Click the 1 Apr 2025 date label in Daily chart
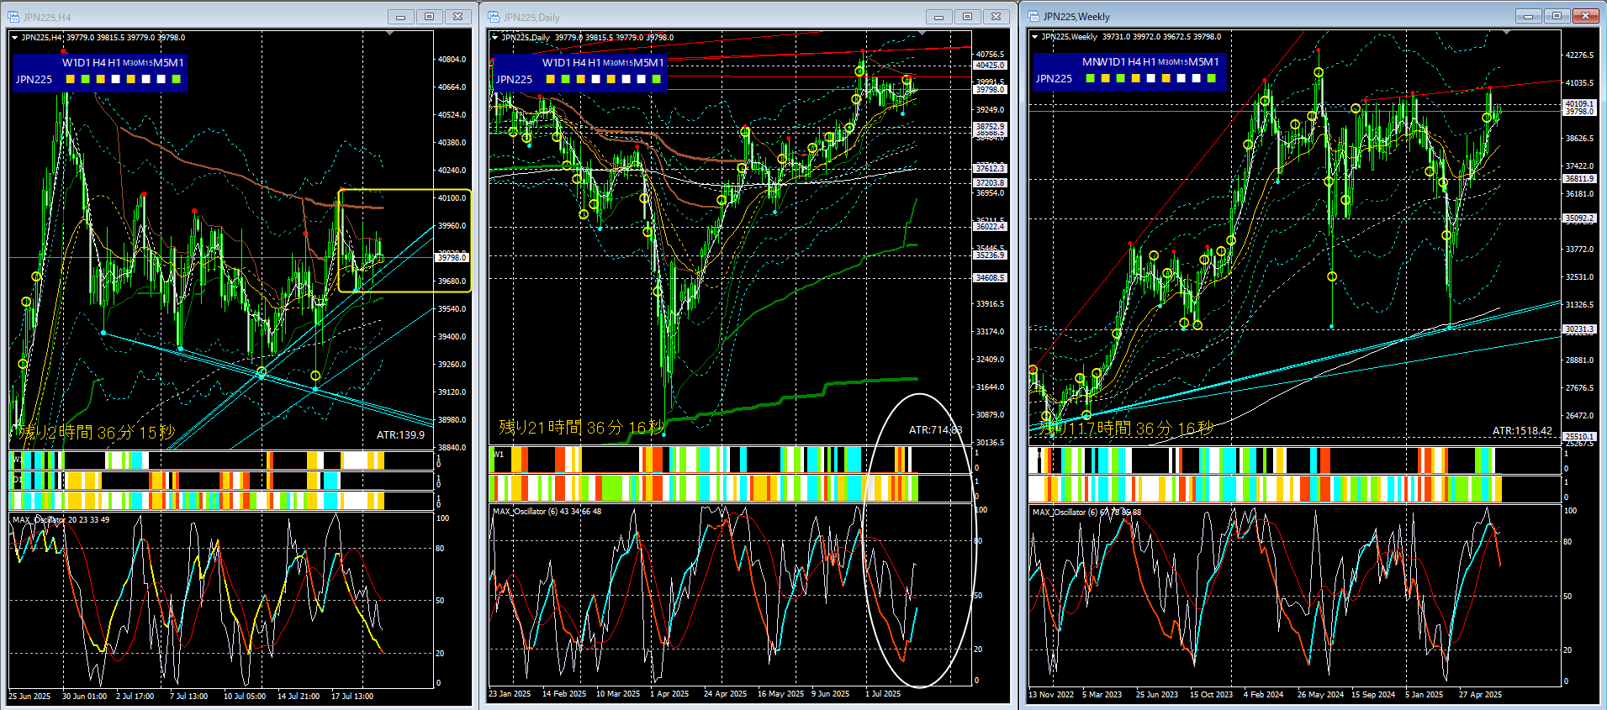Image resolution: width=1607 pixels, height=710 pixels. click(x=669, y=694)
